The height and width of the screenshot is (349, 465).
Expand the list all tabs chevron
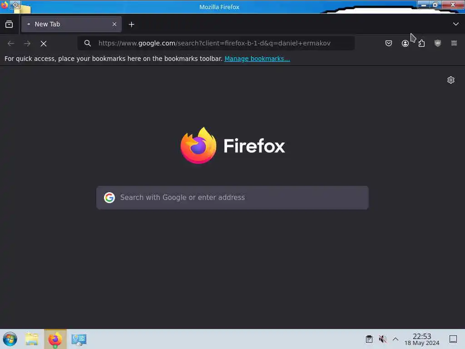456,24
